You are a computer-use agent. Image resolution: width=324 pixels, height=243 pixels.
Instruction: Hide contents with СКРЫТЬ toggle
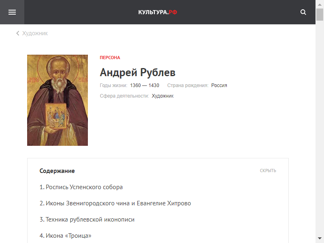[x=268, y=171]
